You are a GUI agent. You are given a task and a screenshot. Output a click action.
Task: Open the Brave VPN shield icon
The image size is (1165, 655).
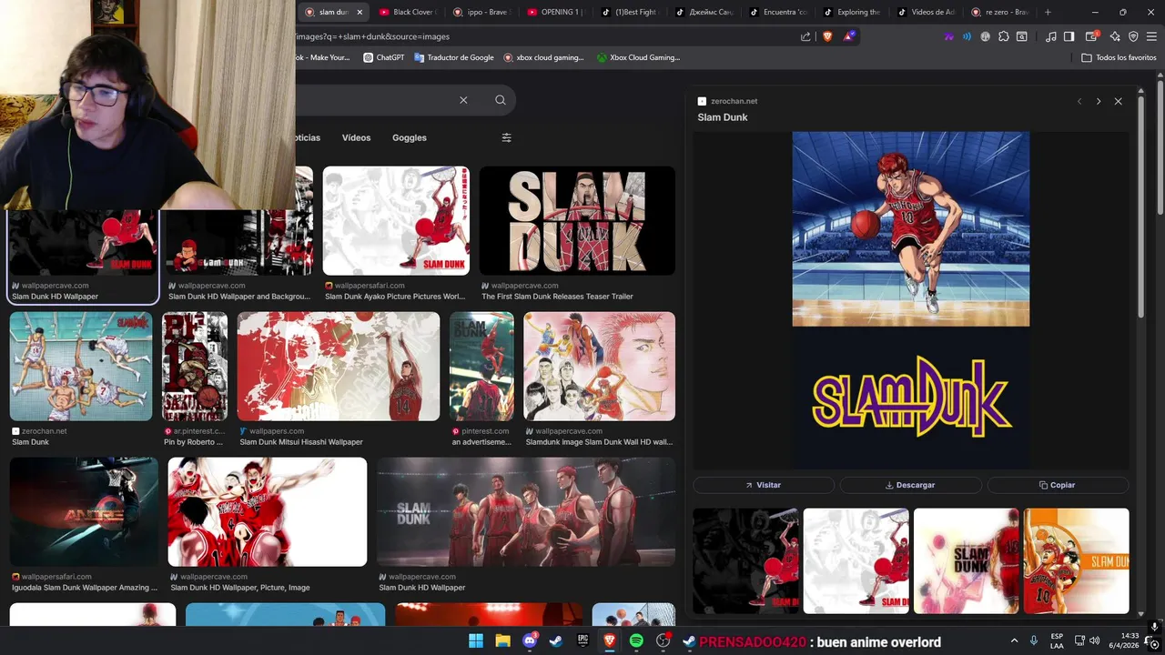(x=1133, y=36)
